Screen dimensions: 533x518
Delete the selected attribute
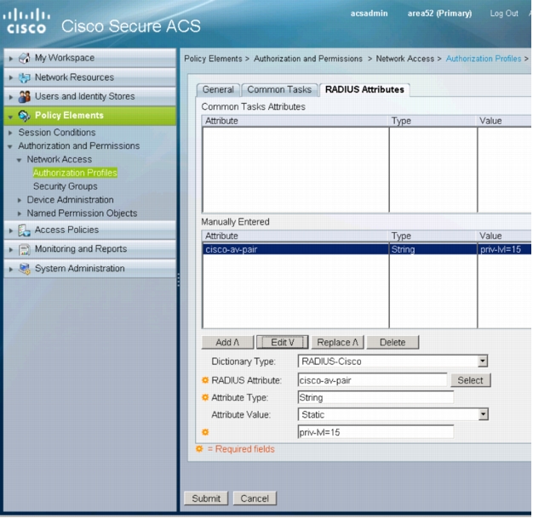tap(393, 343)
